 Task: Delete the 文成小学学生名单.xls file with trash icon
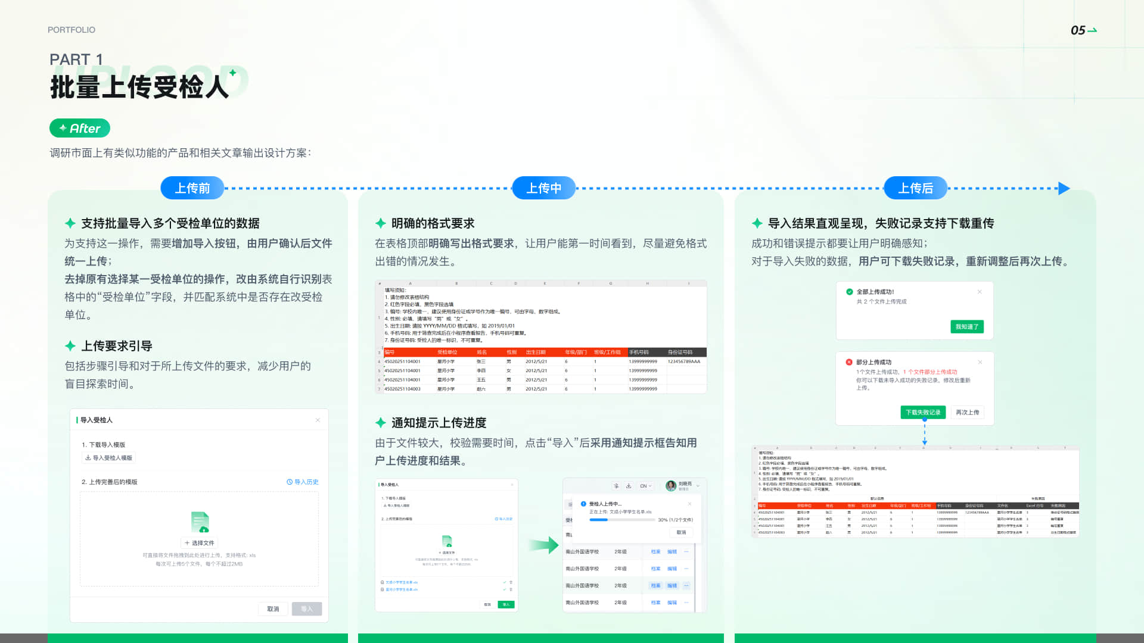click(x=511, y=582)
